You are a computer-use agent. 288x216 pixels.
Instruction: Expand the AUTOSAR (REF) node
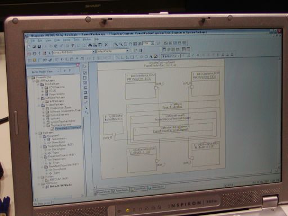(43, 180)
